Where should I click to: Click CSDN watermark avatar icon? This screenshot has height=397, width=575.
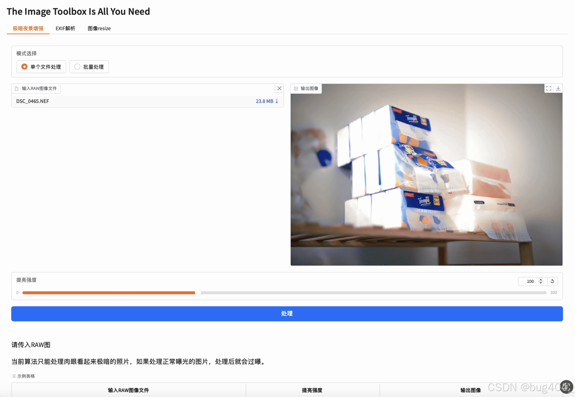pos(566,387)
